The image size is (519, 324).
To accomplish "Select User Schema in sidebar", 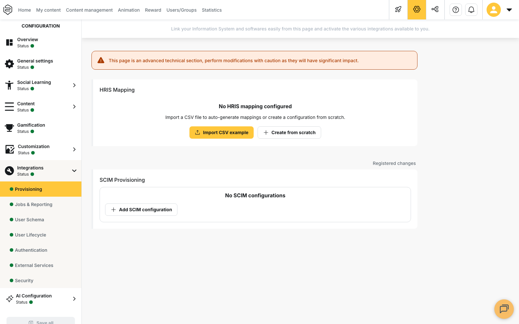I will pyautogui.click(x=41, y=220).
